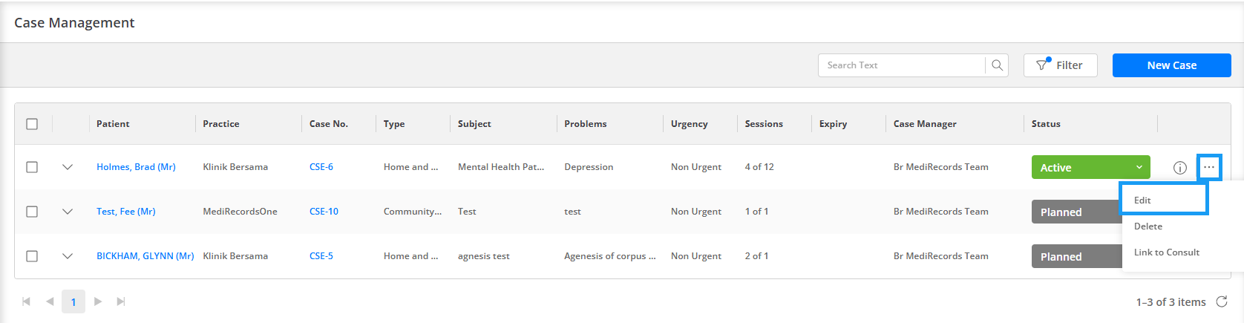
Task: Go to the next page
Action: 97,301
